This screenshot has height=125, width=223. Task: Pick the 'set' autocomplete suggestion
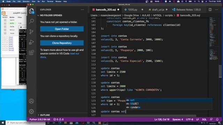(x=169, y=100)
